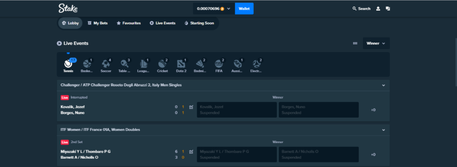Open the Wallet

tap(244, 9)
